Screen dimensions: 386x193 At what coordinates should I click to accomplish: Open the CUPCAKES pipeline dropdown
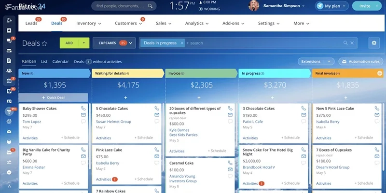pyautogui.click(x=114, y=43)
